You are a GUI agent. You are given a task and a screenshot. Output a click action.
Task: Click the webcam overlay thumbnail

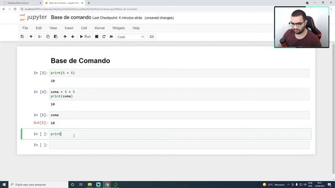pos(301,27)
